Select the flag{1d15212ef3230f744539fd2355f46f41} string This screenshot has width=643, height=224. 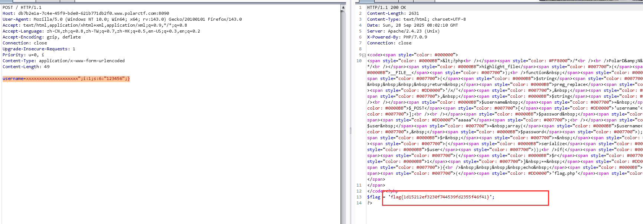pyautogui.click(x=440, y=197)
